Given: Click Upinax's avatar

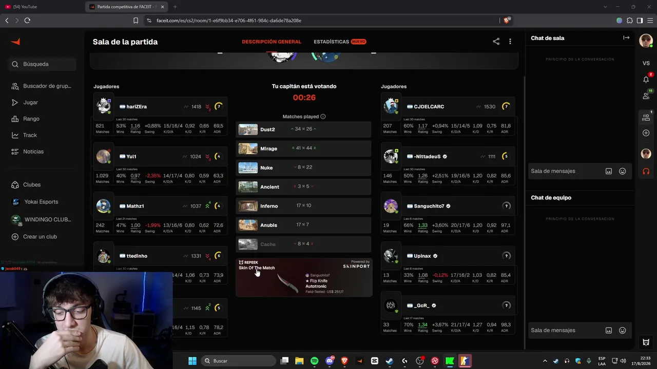Looking at the screenshot, I should point(391,256).
